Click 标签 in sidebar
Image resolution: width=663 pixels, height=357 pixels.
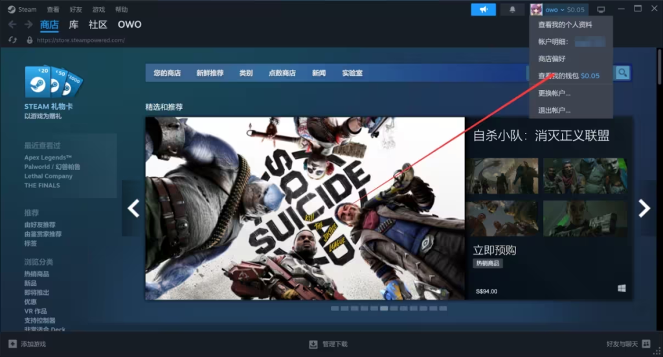pos(30,243)
